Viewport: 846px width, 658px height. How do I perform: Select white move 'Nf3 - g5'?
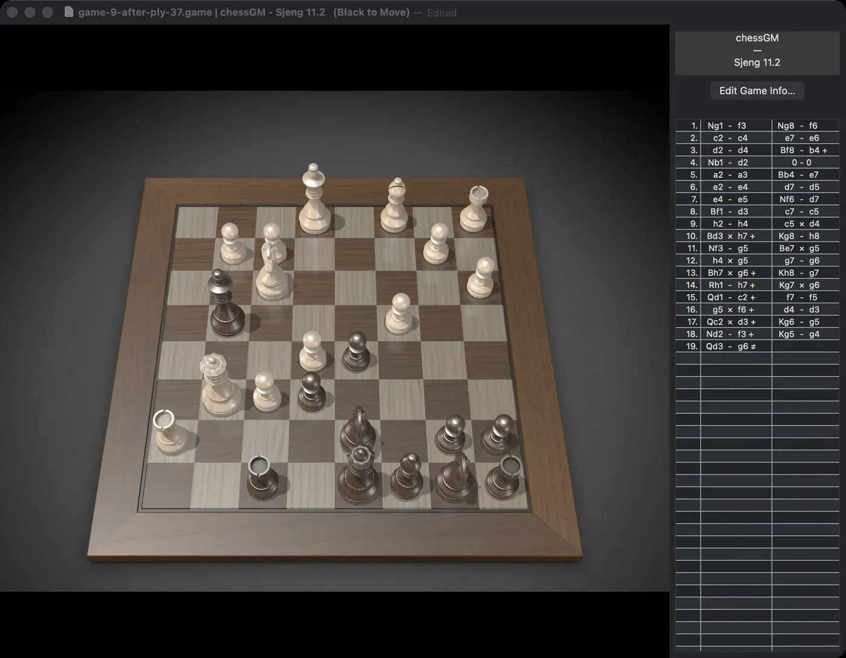[x=736, y=248]
